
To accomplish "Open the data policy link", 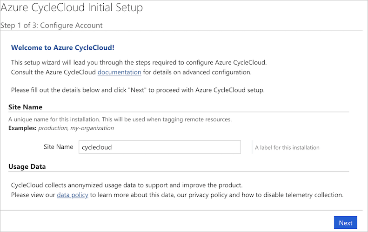I will coord(73,195).
